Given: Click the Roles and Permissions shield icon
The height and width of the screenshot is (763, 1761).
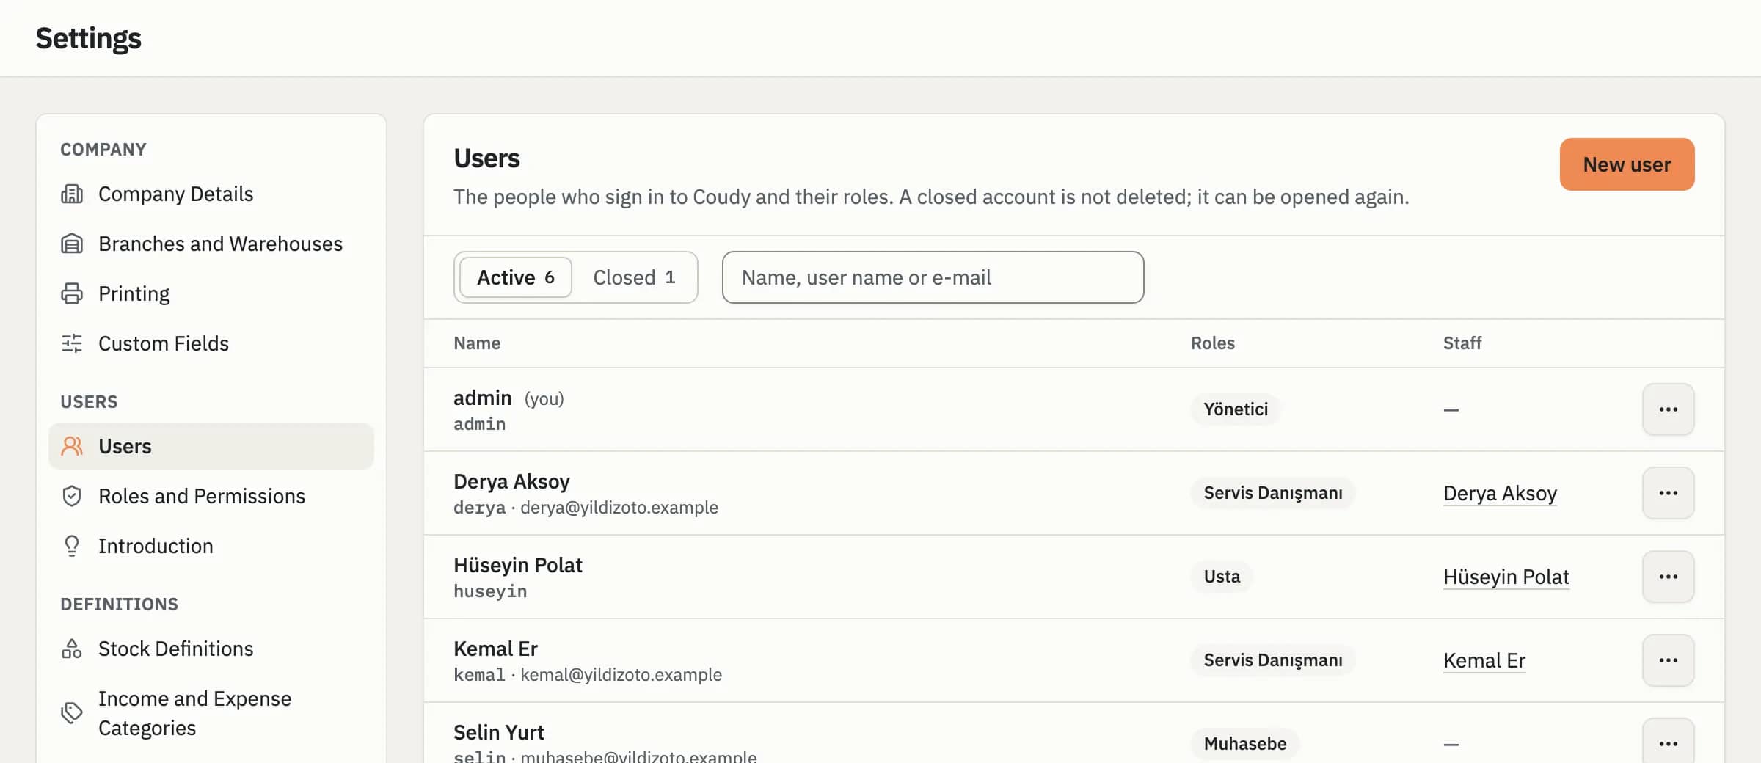Looking at the screenshot, I should click(x=72, y=496).
